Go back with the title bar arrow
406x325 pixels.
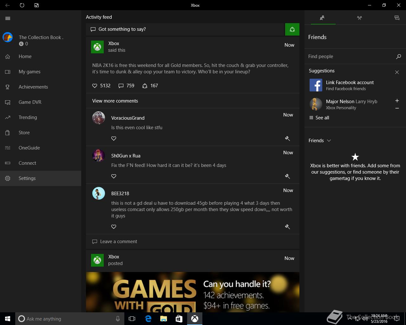(x=7, y=5)
